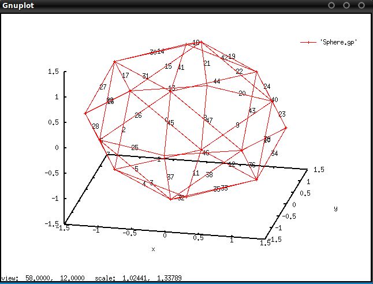Viewport: 373px width, 284px height.
Task: Click the point label 46 on the mesh
Action: (x=206, y=153)
